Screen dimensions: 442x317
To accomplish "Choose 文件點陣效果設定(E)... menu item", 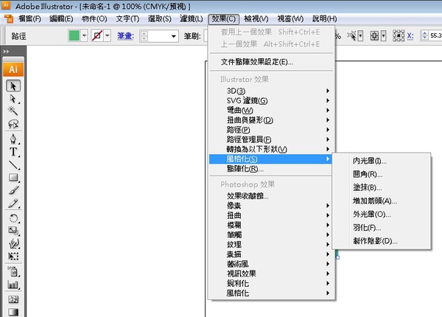I will click(x=271, y=62).
